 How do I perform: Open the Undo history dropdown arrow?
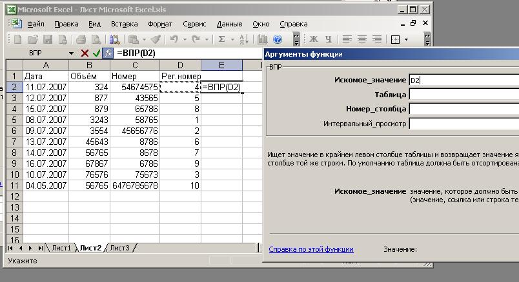[184, 39]
